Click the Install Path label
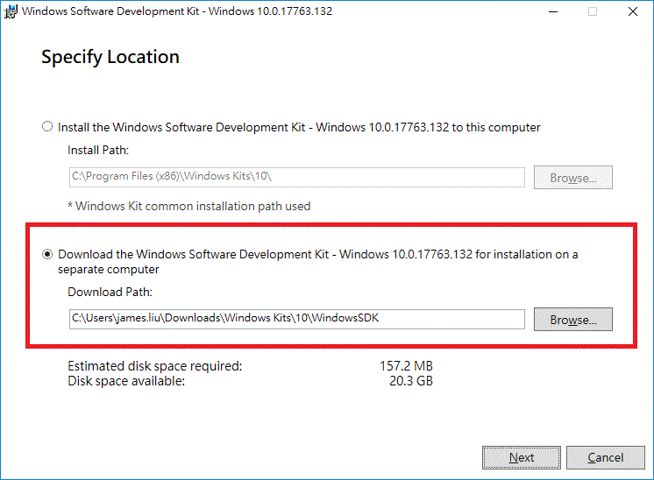The height and width of the screenshot is (480, 654). [x=98, y=150]
